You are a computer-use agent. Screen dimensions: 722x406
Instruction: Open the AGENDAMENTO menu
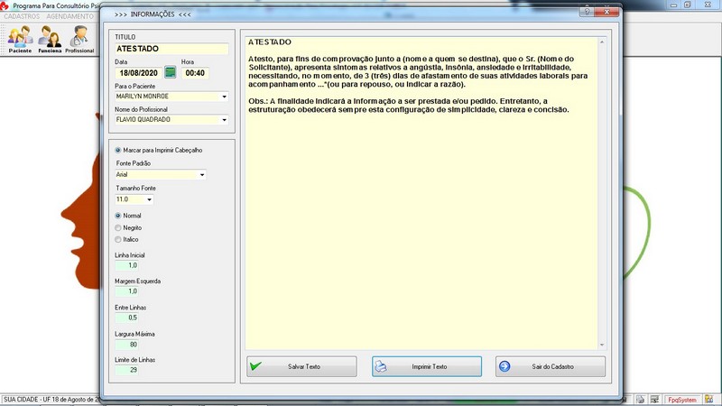[x=70, y=16]
